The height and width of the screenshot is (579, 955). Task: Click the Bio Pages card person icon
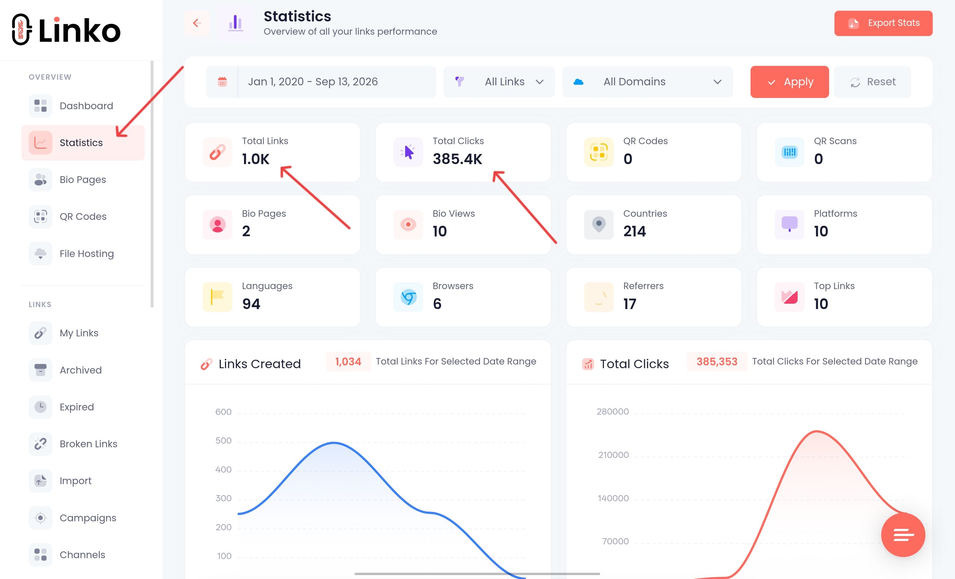click(x=217, y=225)
